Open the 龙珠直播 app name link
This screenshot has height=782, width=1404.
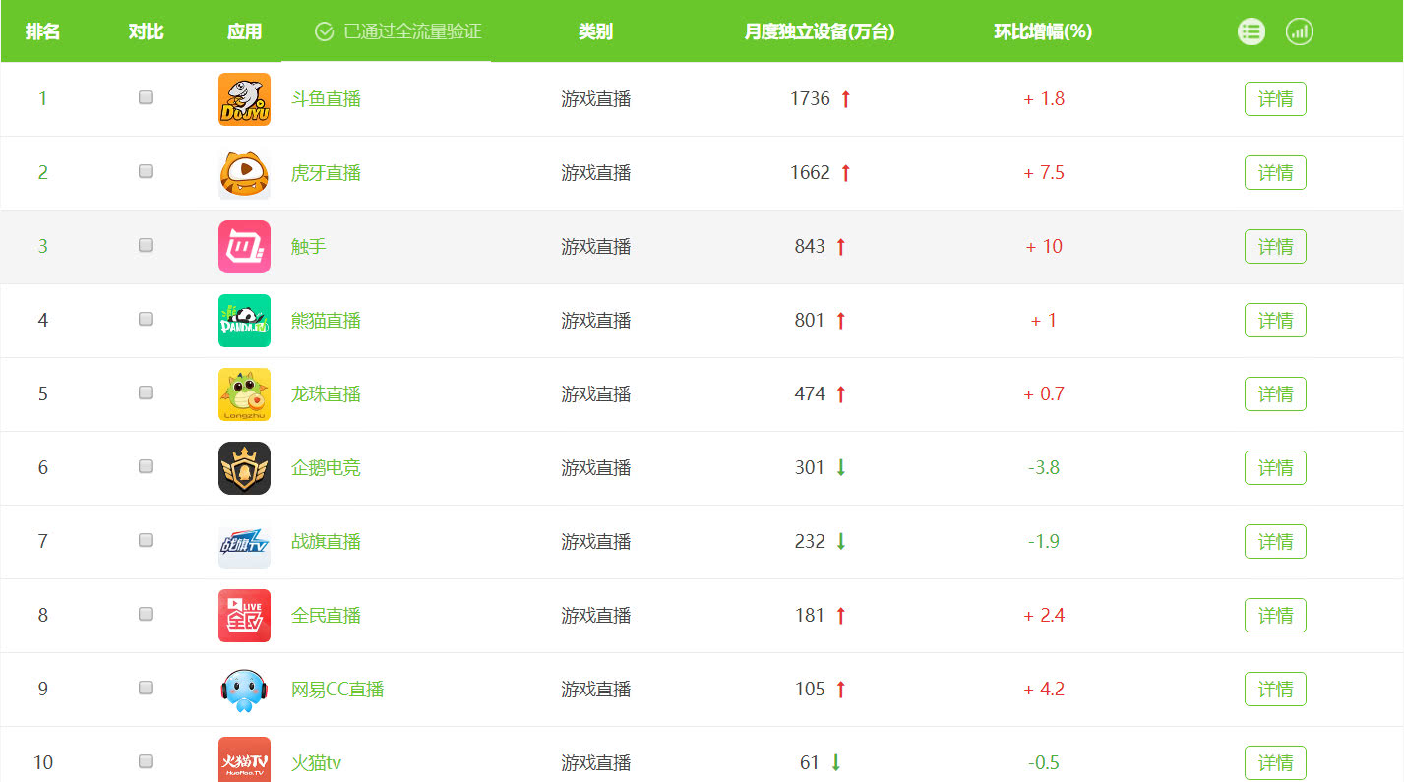[326, 394]
